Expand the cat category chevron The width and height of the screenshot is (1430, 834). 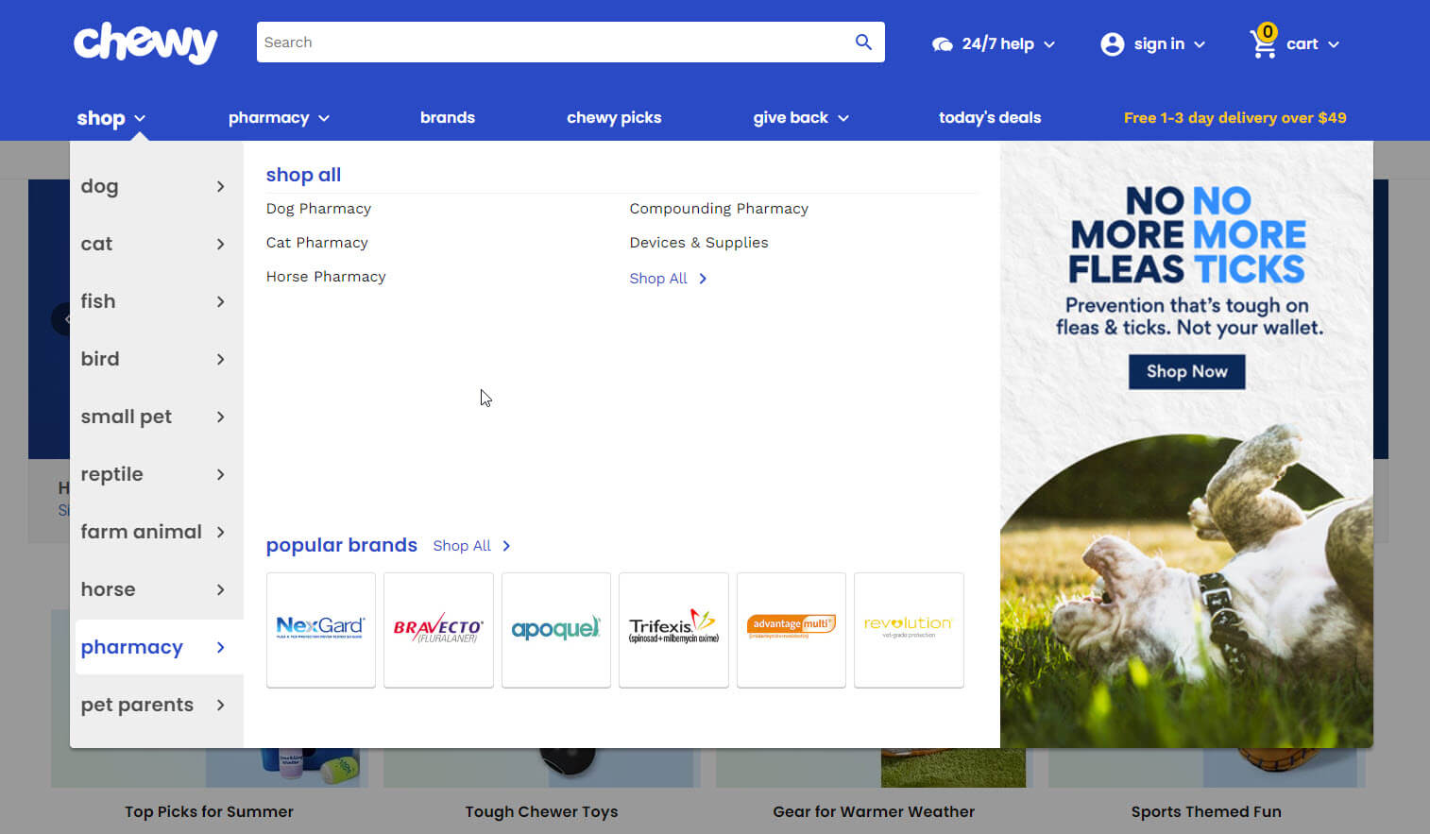coord(220,245)
